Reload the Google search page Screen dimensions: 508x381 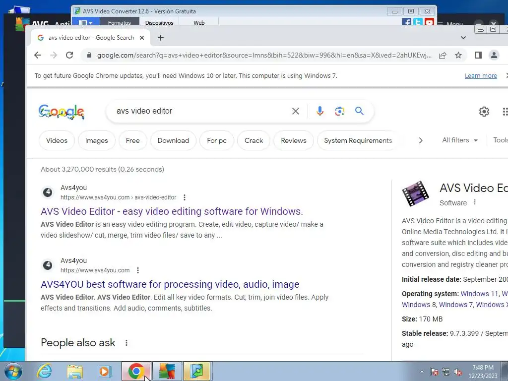pyautogui.click(x=69, y=55)
